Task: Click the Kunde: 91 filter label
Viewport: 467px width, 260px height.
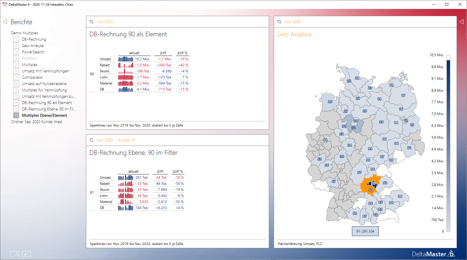Action: (x=127, y=140)
